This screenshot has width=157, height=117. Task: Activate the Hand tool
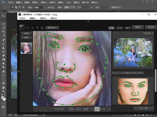click(x=4, y=87)
